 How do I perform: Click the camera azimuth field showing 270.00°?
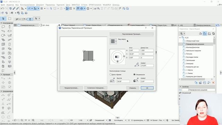tap(147, 66)
